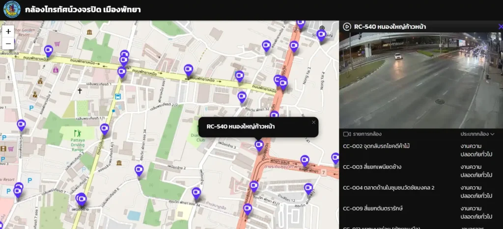Screen dimensions: 503x229
Task: Click the page title กล้องโทรทัศน์วงจรปิด เมืองพัทยา
Action: [83, 10]
